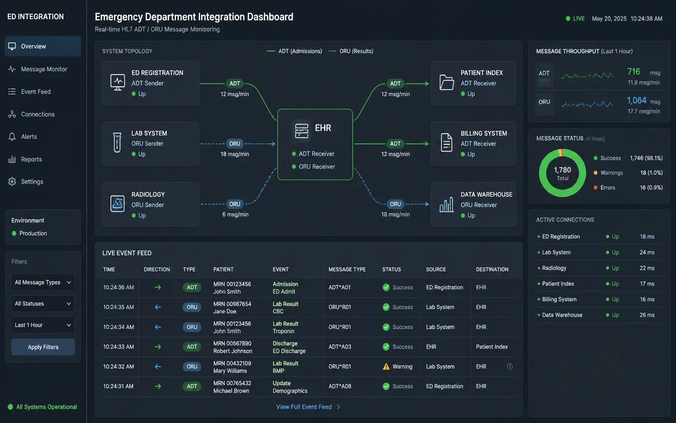Screen dimensions: 676x423
Task: Click the ADT badge from ED Registration
Action: coord(235,83)
